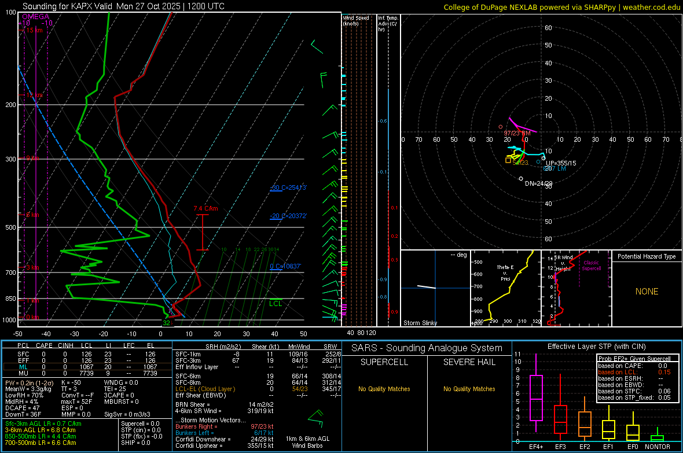Click the Prob EF2+ Given Supercell header
683x453 pixels.
tap(634, 359)
